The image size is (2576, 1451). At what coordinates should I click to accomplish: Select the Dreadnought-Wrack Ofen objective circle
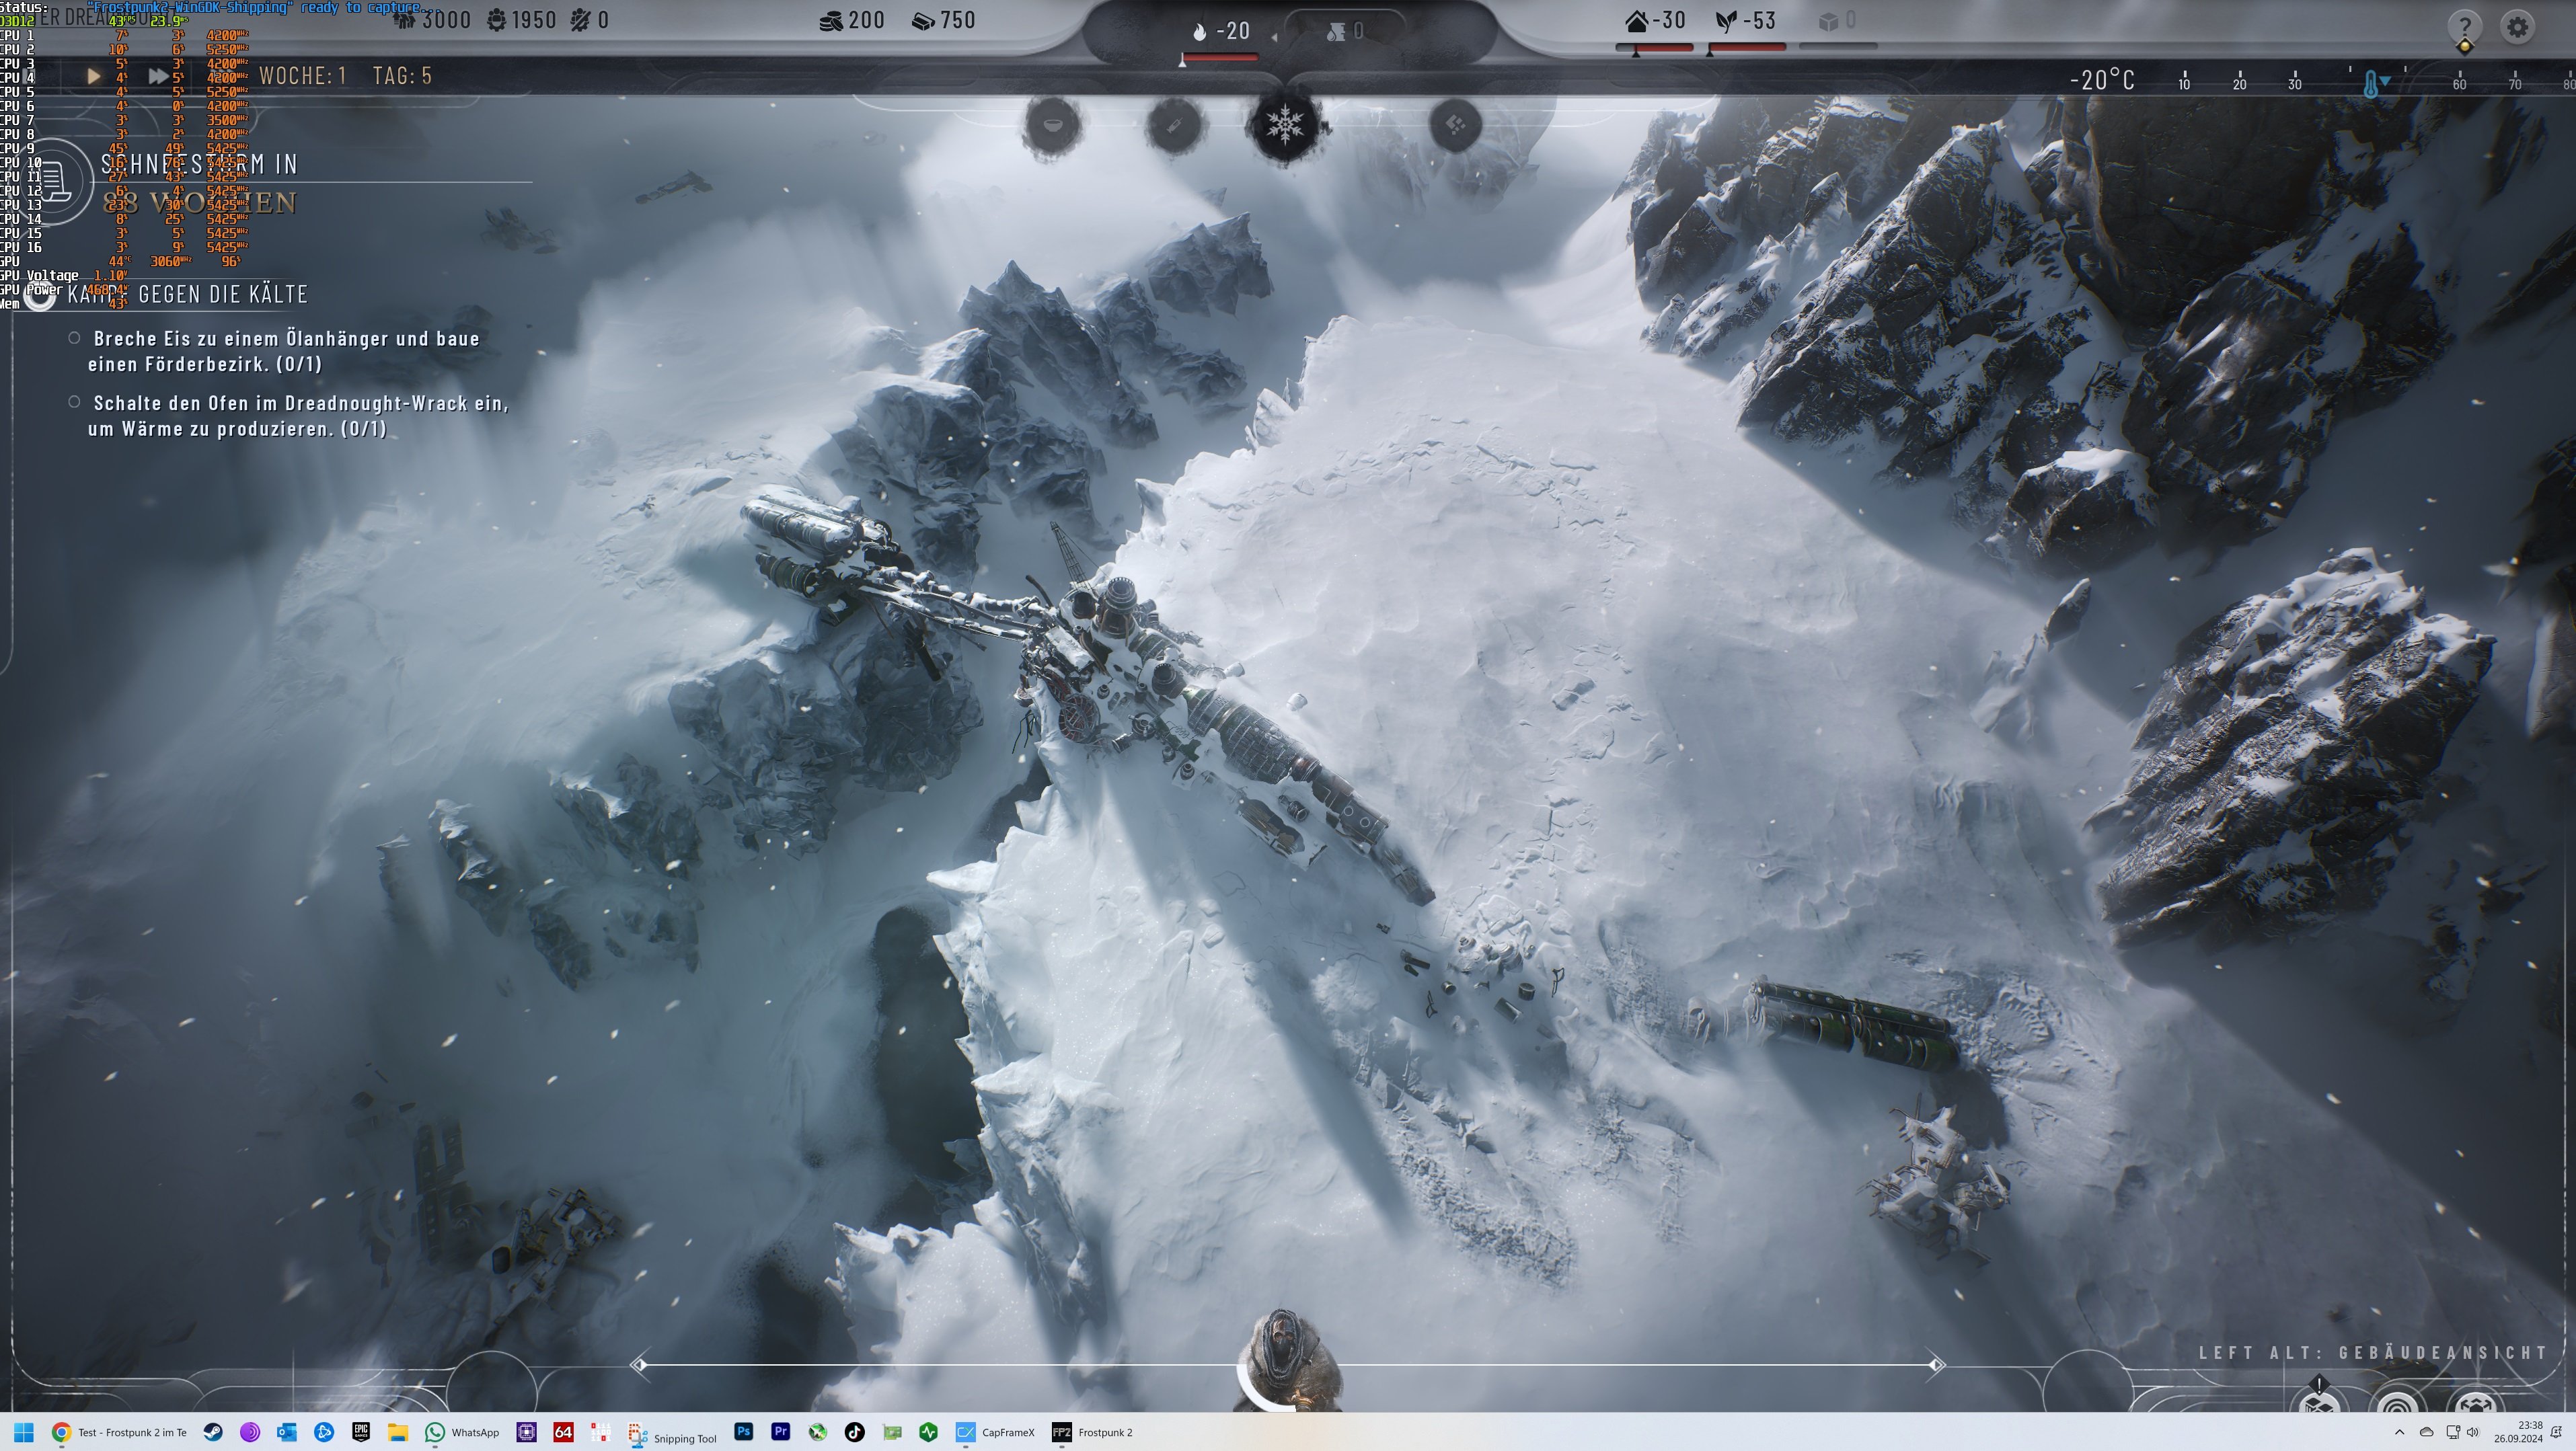click(x=74, y=402)
